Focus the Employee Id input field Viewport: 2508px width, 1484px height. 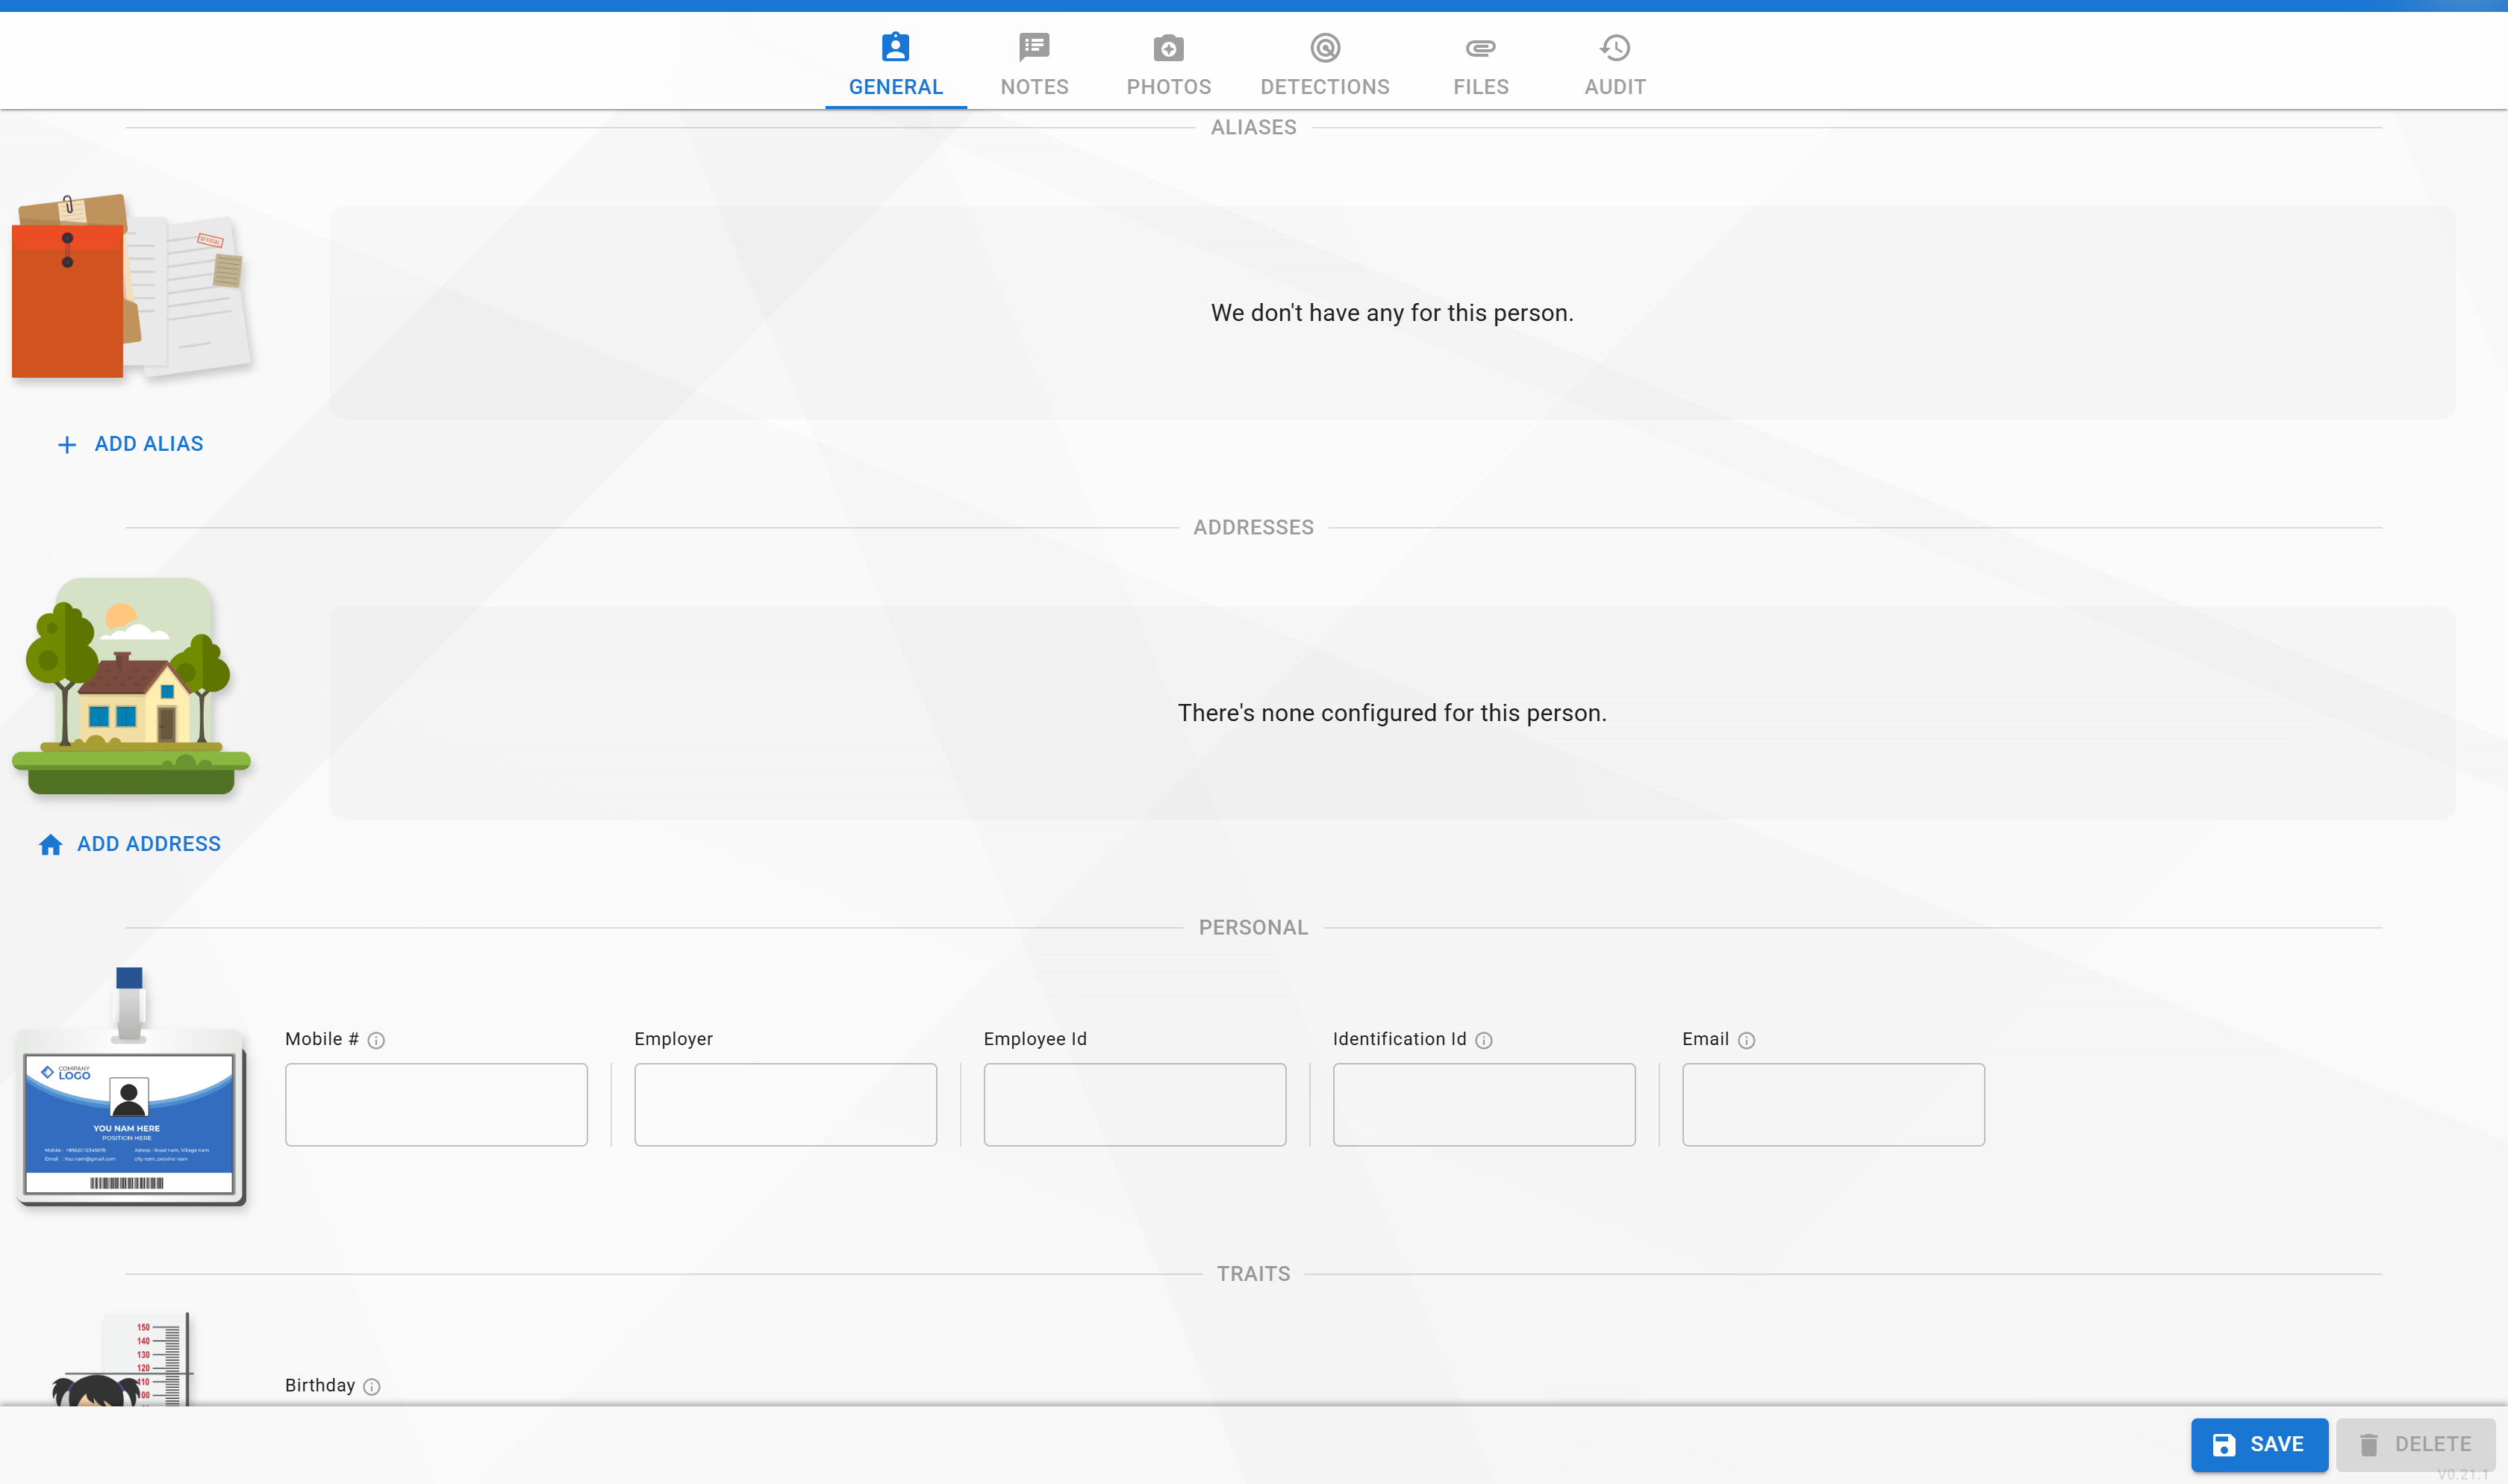(1135, 1104)
